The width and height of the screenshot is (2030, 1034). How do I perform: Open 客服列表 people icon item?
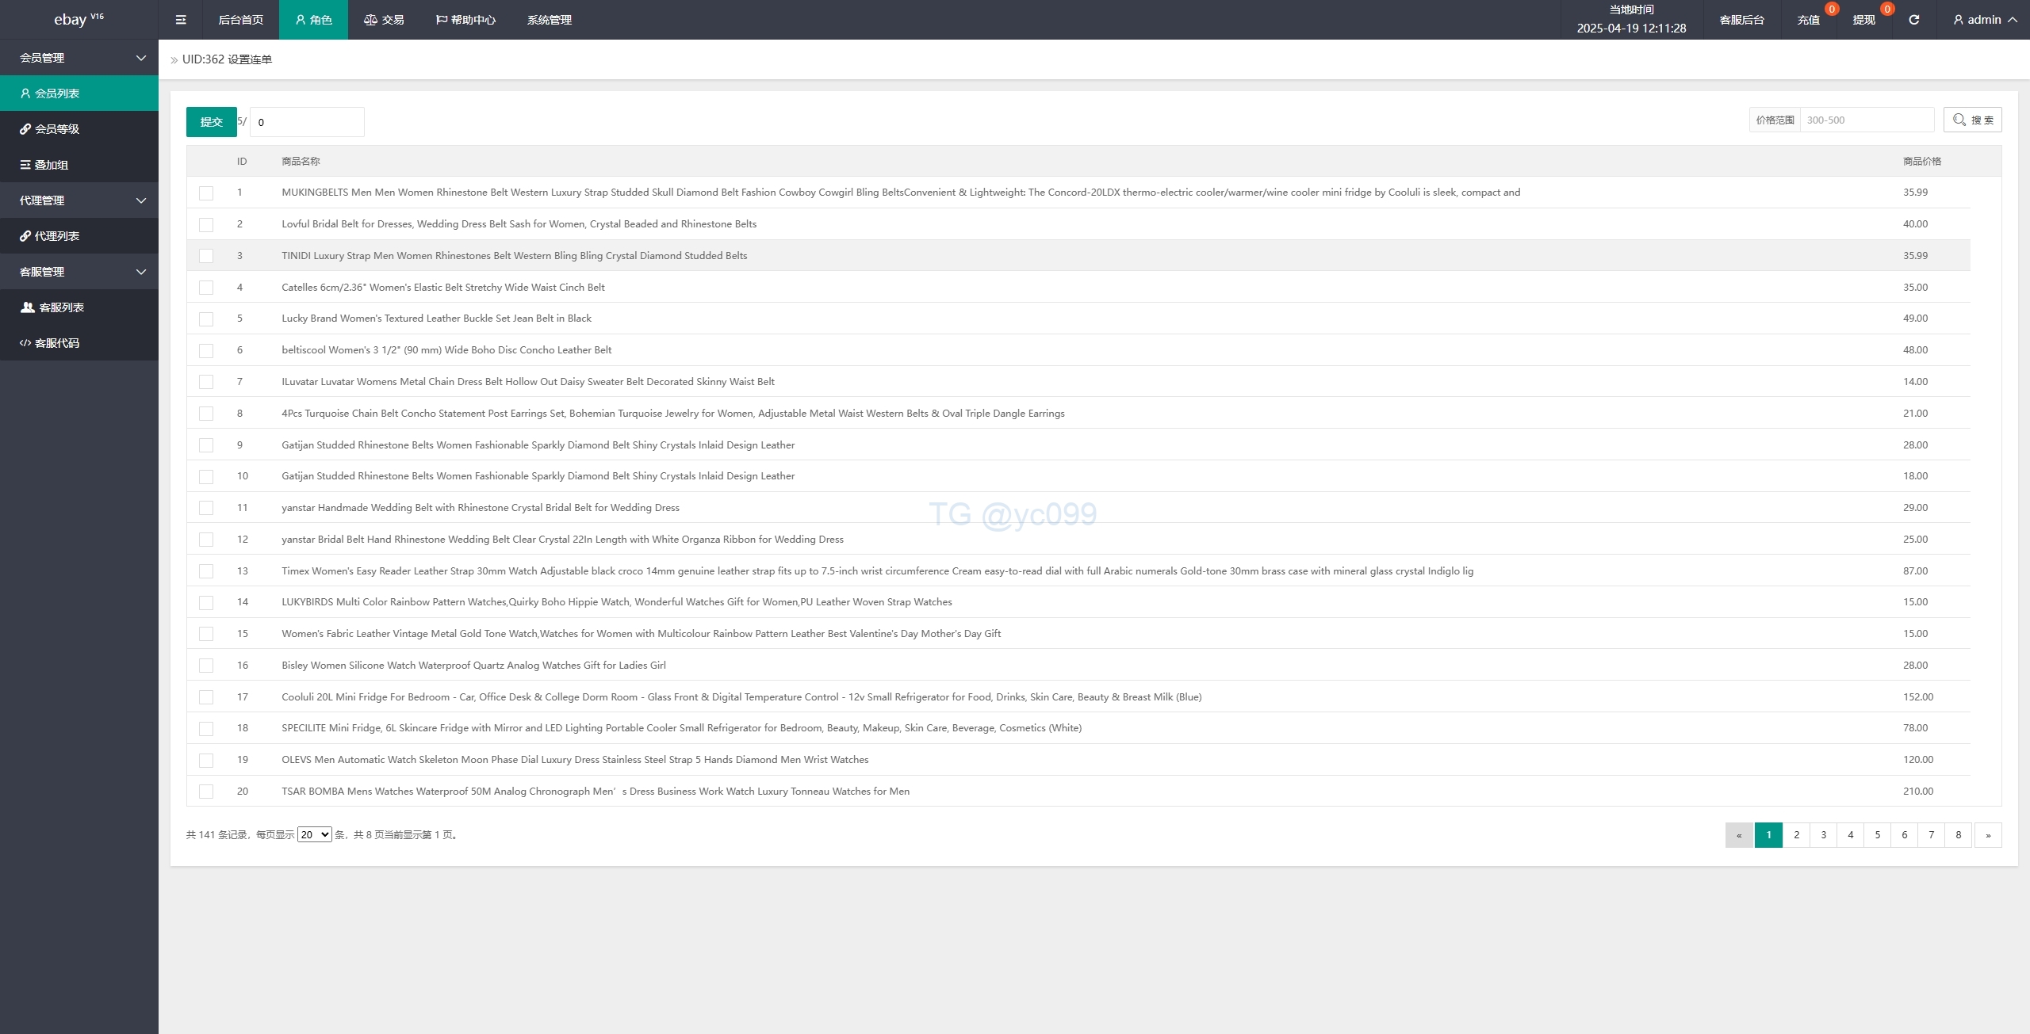point(28,307)
